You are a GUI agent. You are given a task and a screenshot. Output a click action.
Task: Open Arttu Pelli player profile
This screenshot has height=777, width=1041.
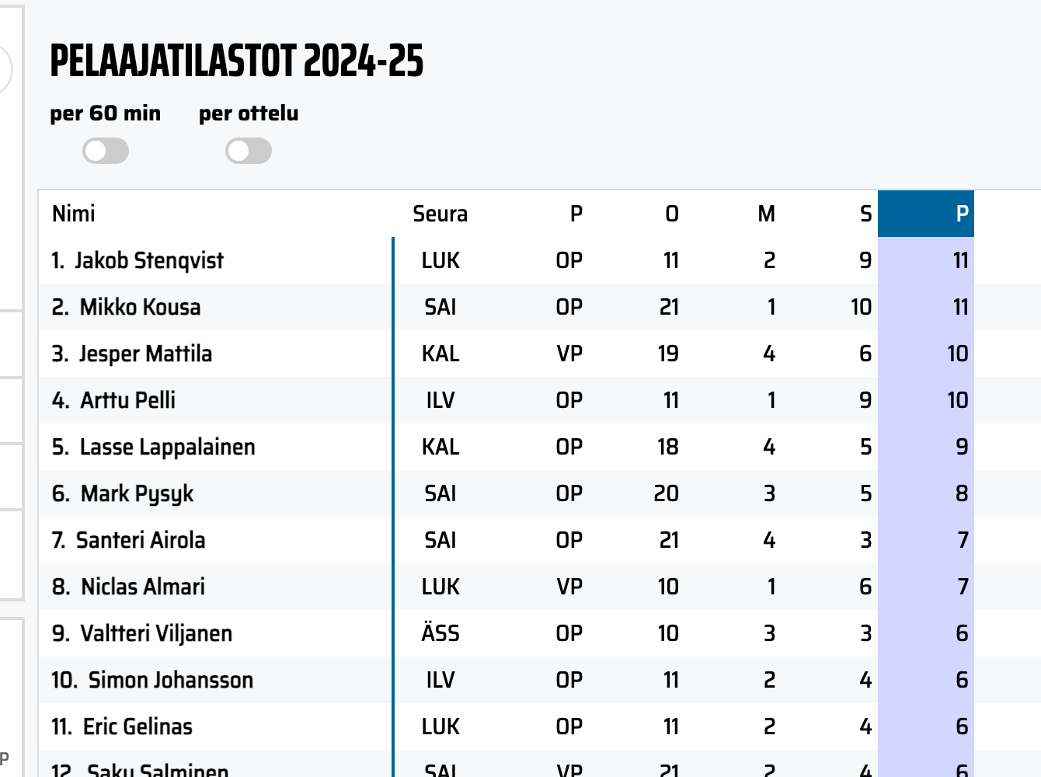click(127, 400)
